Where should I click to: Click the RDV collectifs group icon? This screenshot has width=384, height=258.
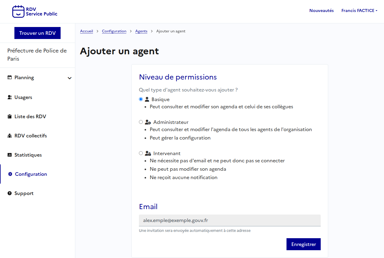coord(10,136)
